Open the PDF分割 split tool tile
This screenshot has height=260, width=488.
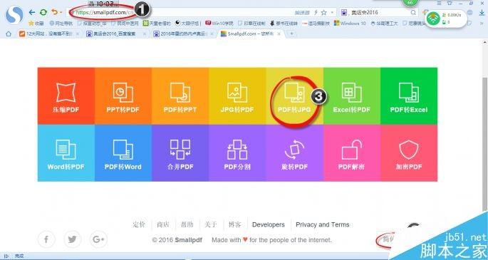pyautogui.click(x=237, y=153)
